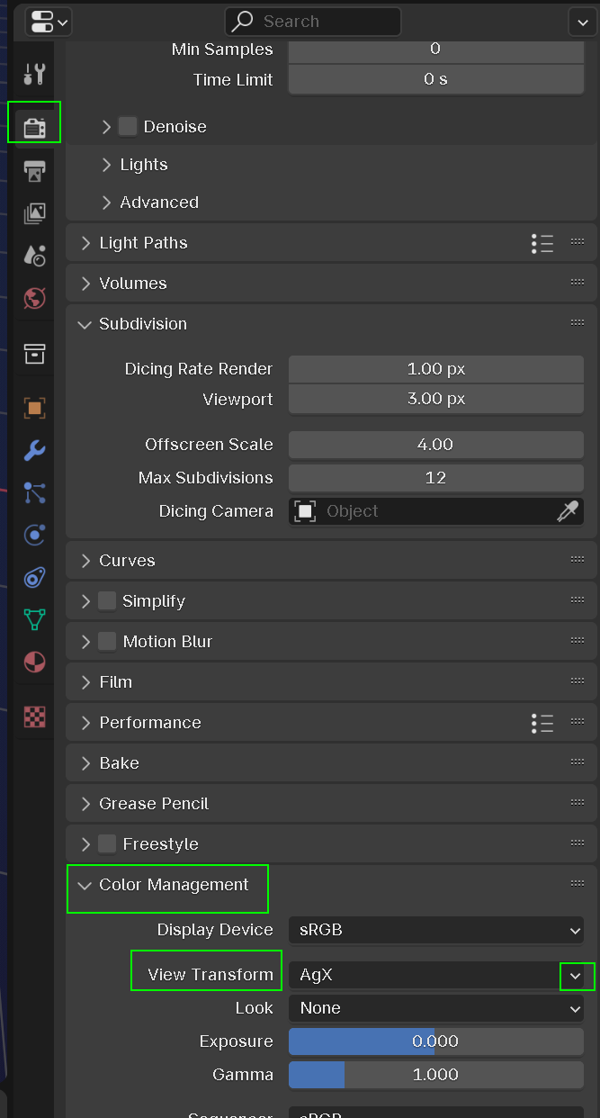Enable the Simplify checkbox

(107, 601)
